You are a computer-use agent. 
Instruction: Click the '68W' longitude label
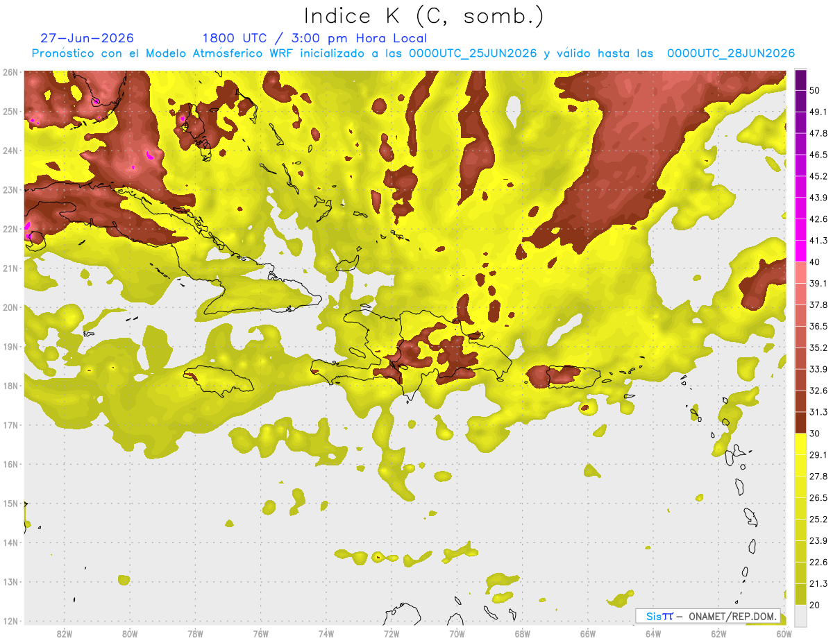click(x=523, y=634)
